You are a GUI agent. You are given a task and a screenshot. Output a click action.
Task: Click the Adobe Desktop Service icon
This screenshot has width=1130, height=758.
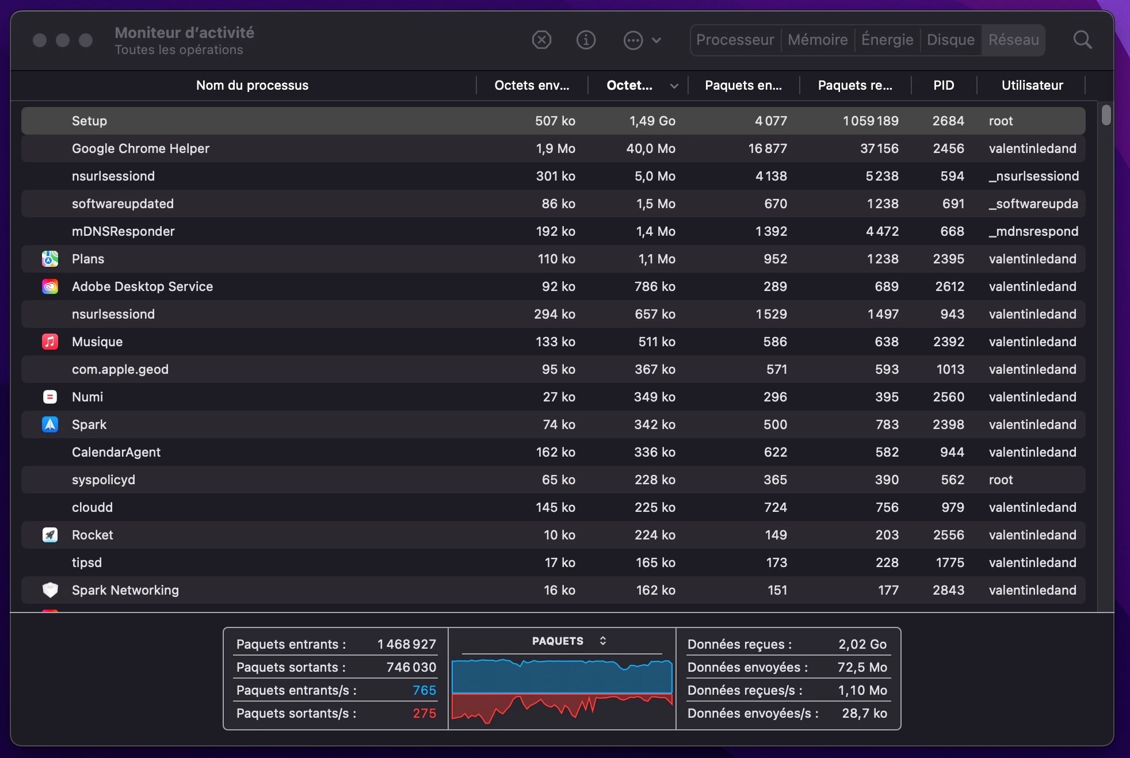(x=50, y=286)
